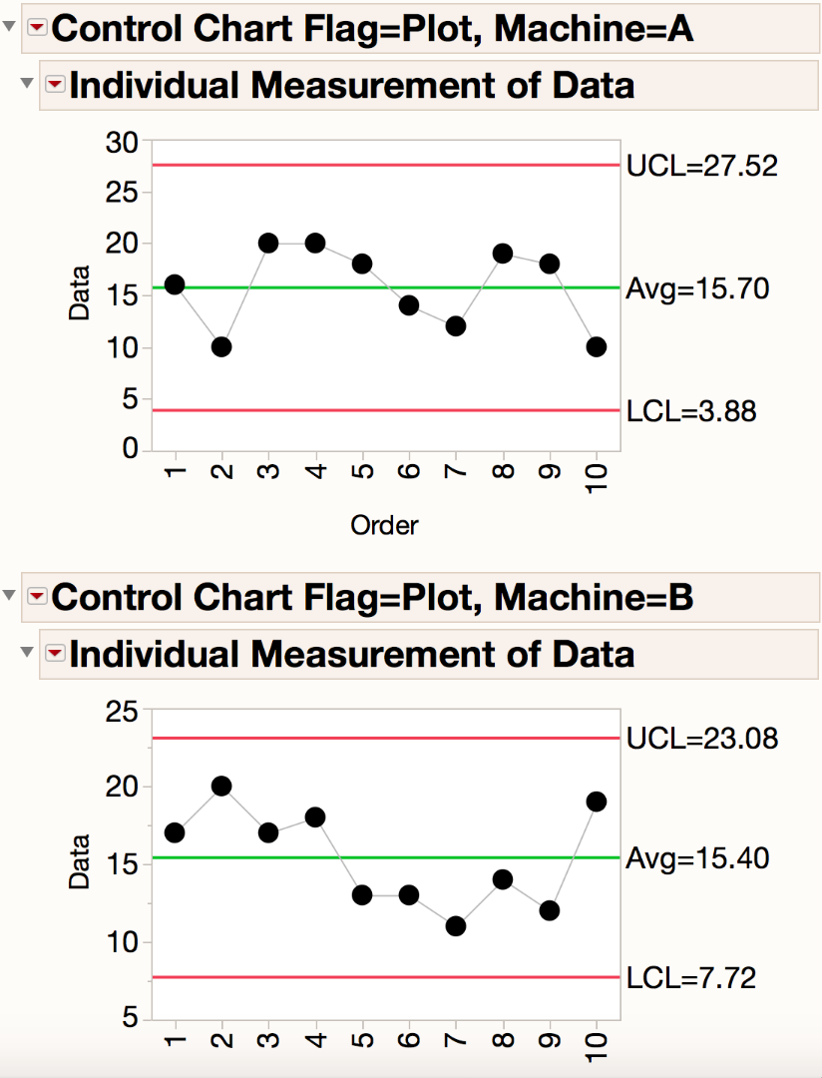
Task: Select the UCL=23.08 limit label
Action: (x=702, y=740)
